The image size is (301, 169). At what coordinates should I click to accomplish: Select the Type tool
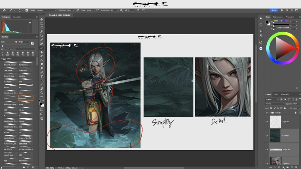pos(41,76)
